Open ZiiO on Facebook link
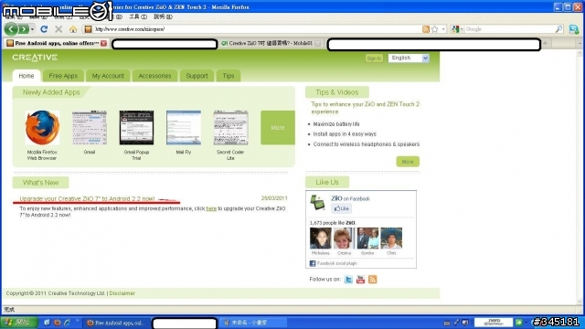The image size is (585, 329). (350, 198)
